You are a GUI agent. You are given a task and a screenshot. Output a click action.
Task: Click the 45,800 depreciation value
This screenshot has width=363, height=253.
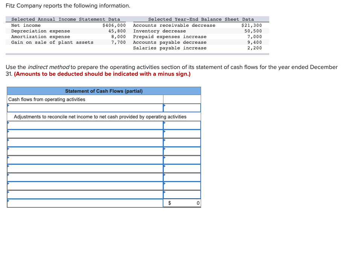coord(117,31)
